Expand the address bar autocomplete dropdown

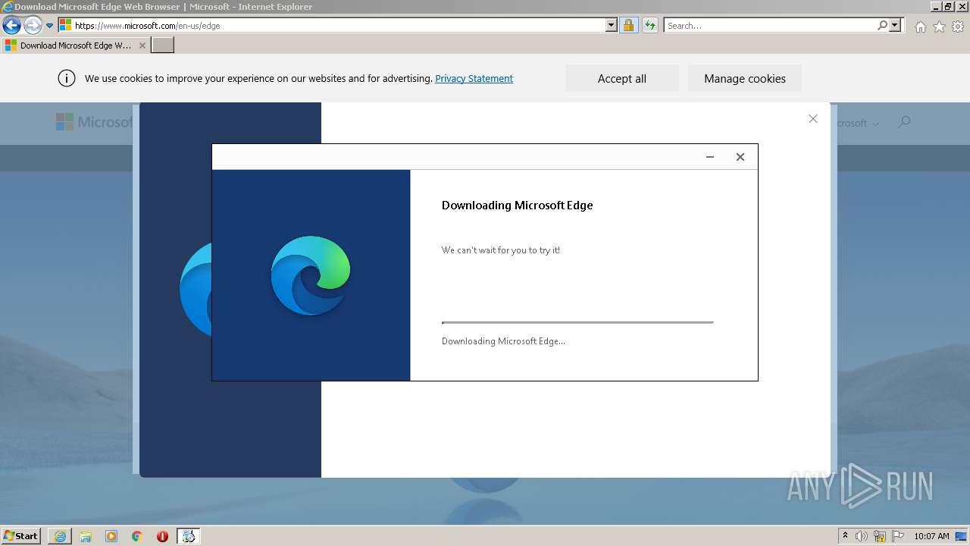612,25
